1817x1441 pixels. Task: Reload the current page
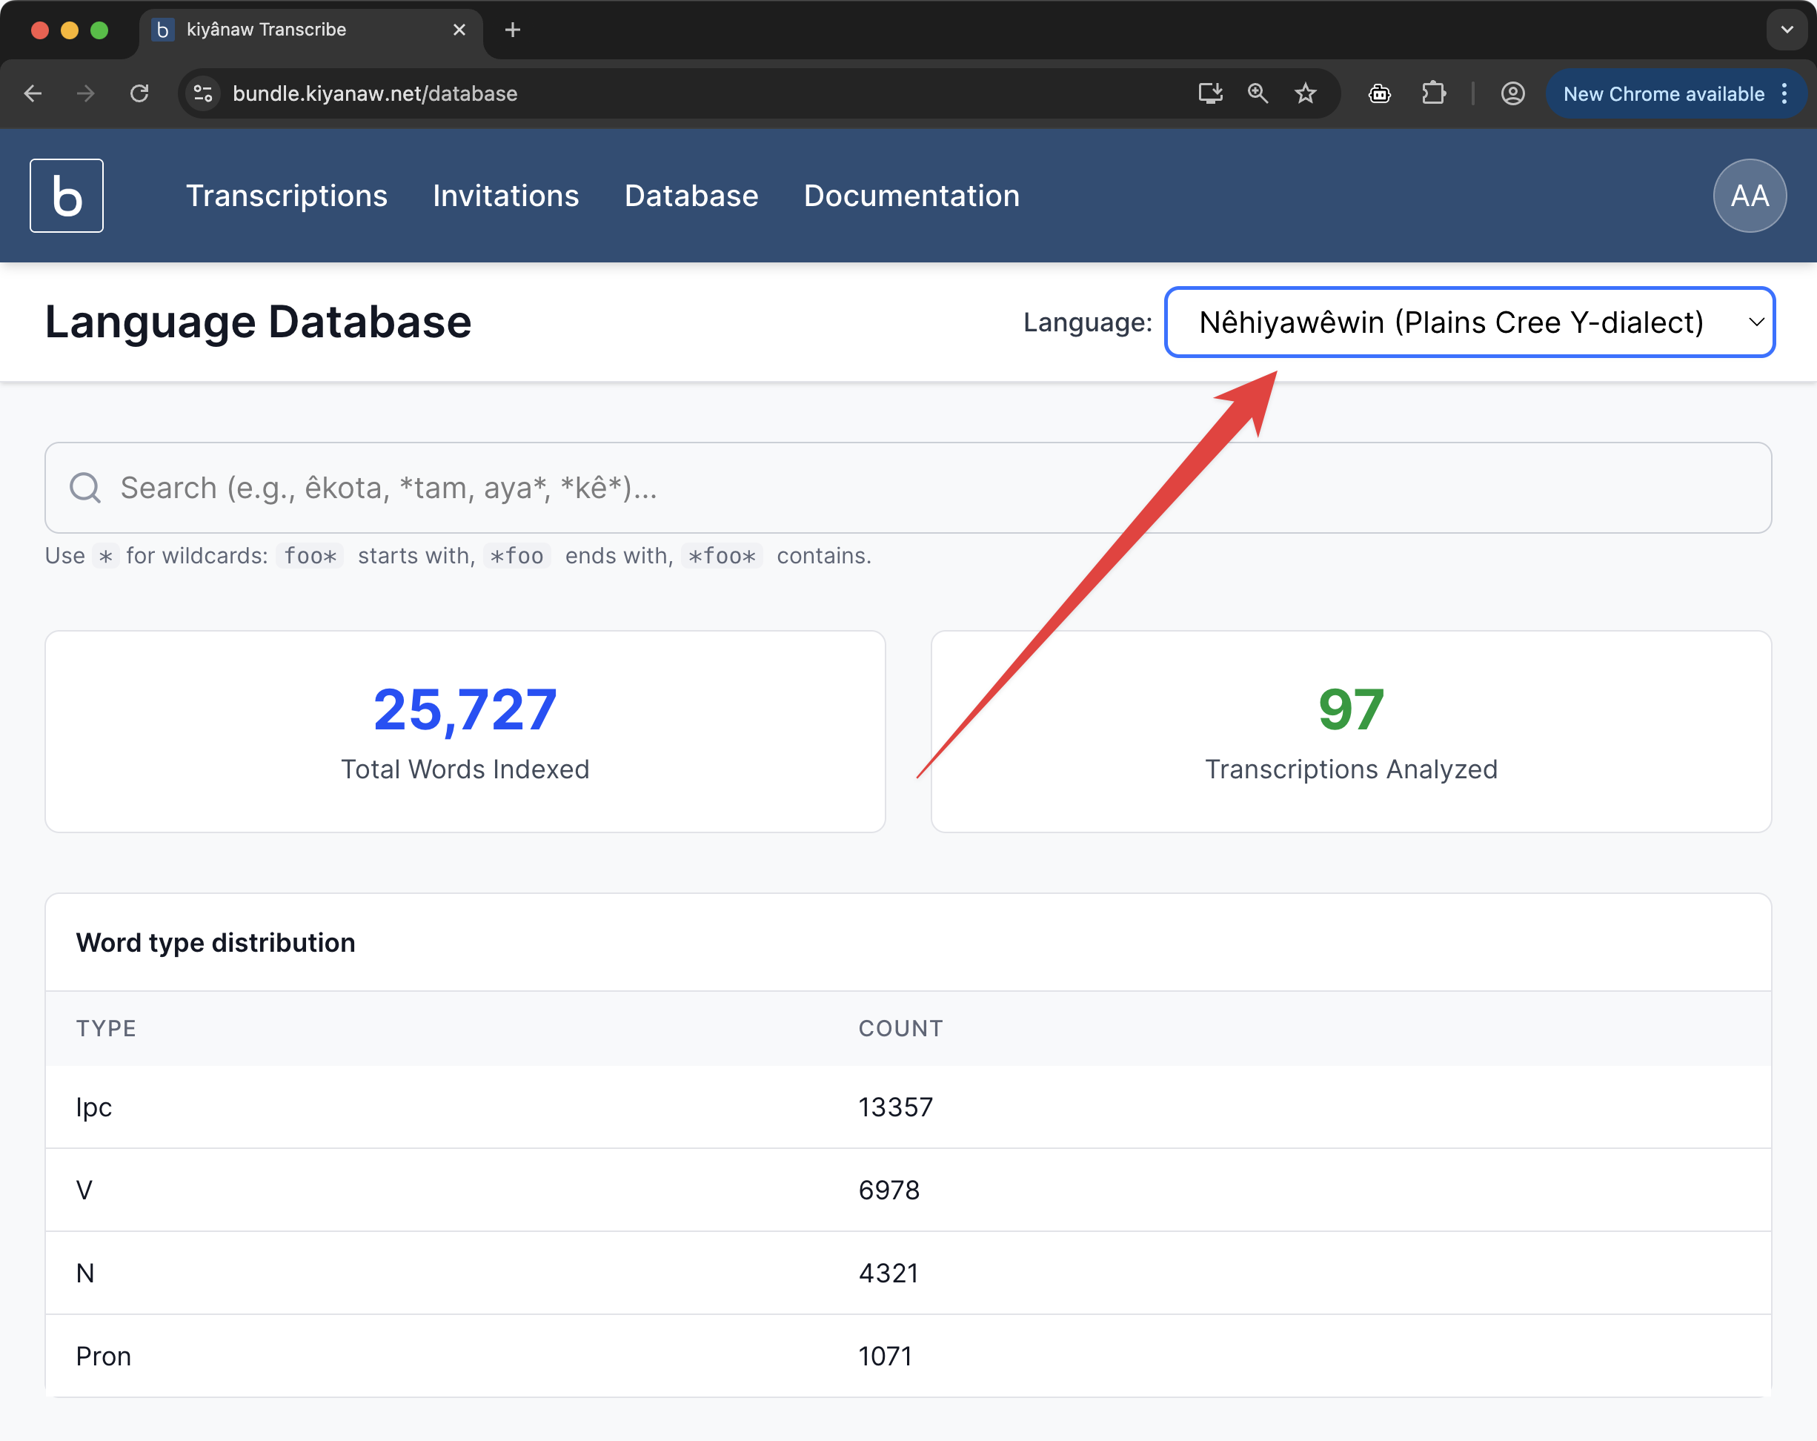pos(140,93)
